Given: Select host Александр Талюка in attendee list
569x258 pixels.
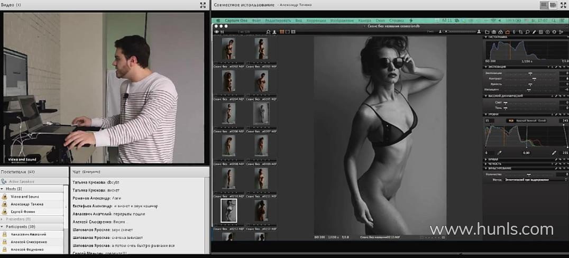Looking at the screenshot, I should (26, 204).
